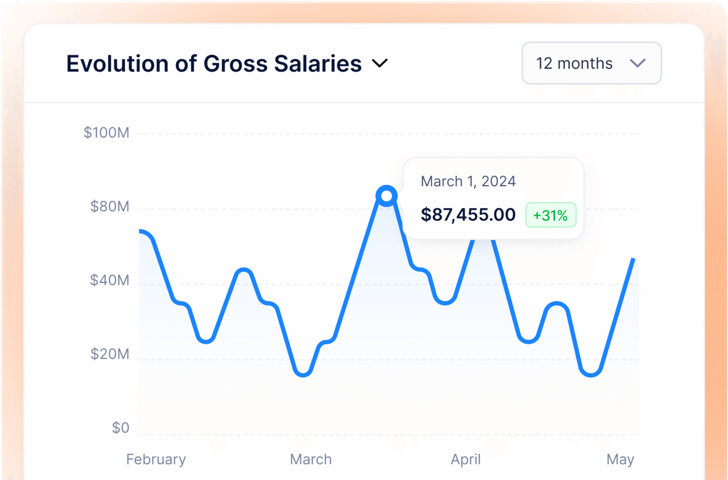Open the 12 months period dropdown
Screen dimensions: 728x480
(591, 63)
